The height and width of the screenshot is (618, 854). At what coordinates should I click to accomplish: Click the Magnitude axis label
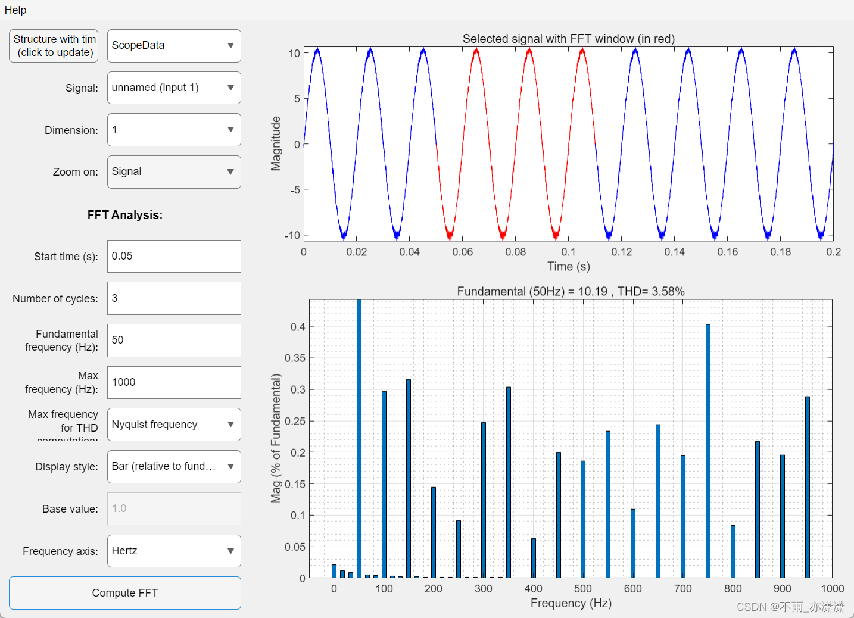[276, 143]
